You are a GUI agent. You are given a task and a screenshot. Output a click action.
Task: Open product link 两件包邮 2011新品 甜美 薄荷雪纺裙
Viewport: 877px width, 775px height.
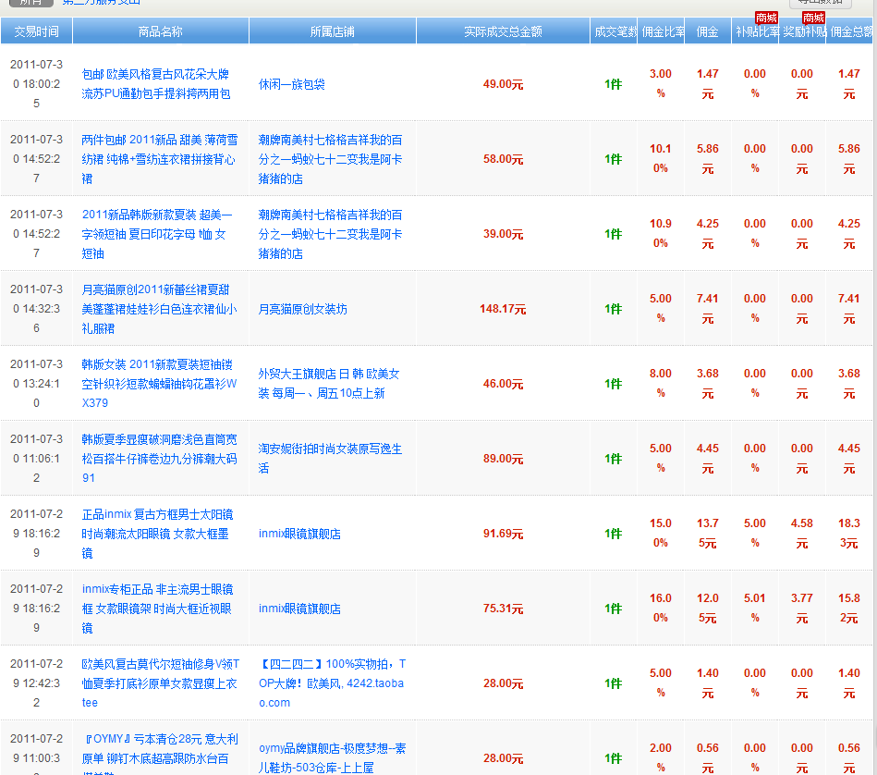(x=159, y=159)
